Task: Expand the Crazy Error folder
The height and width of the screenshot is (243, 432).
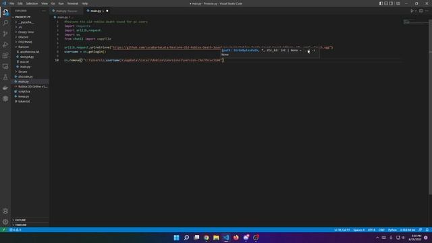Action: pos(30,32)
